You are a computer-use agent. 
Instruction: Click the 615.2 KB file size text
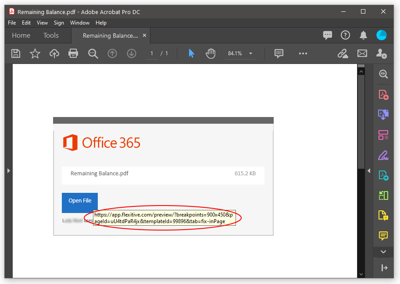coord(245,174)
